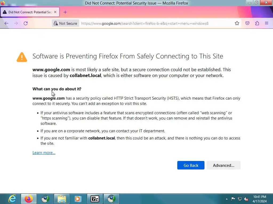The image size is (273, 204).
Task: Select the Did Not Connect tab
Action: pos(30,12)
